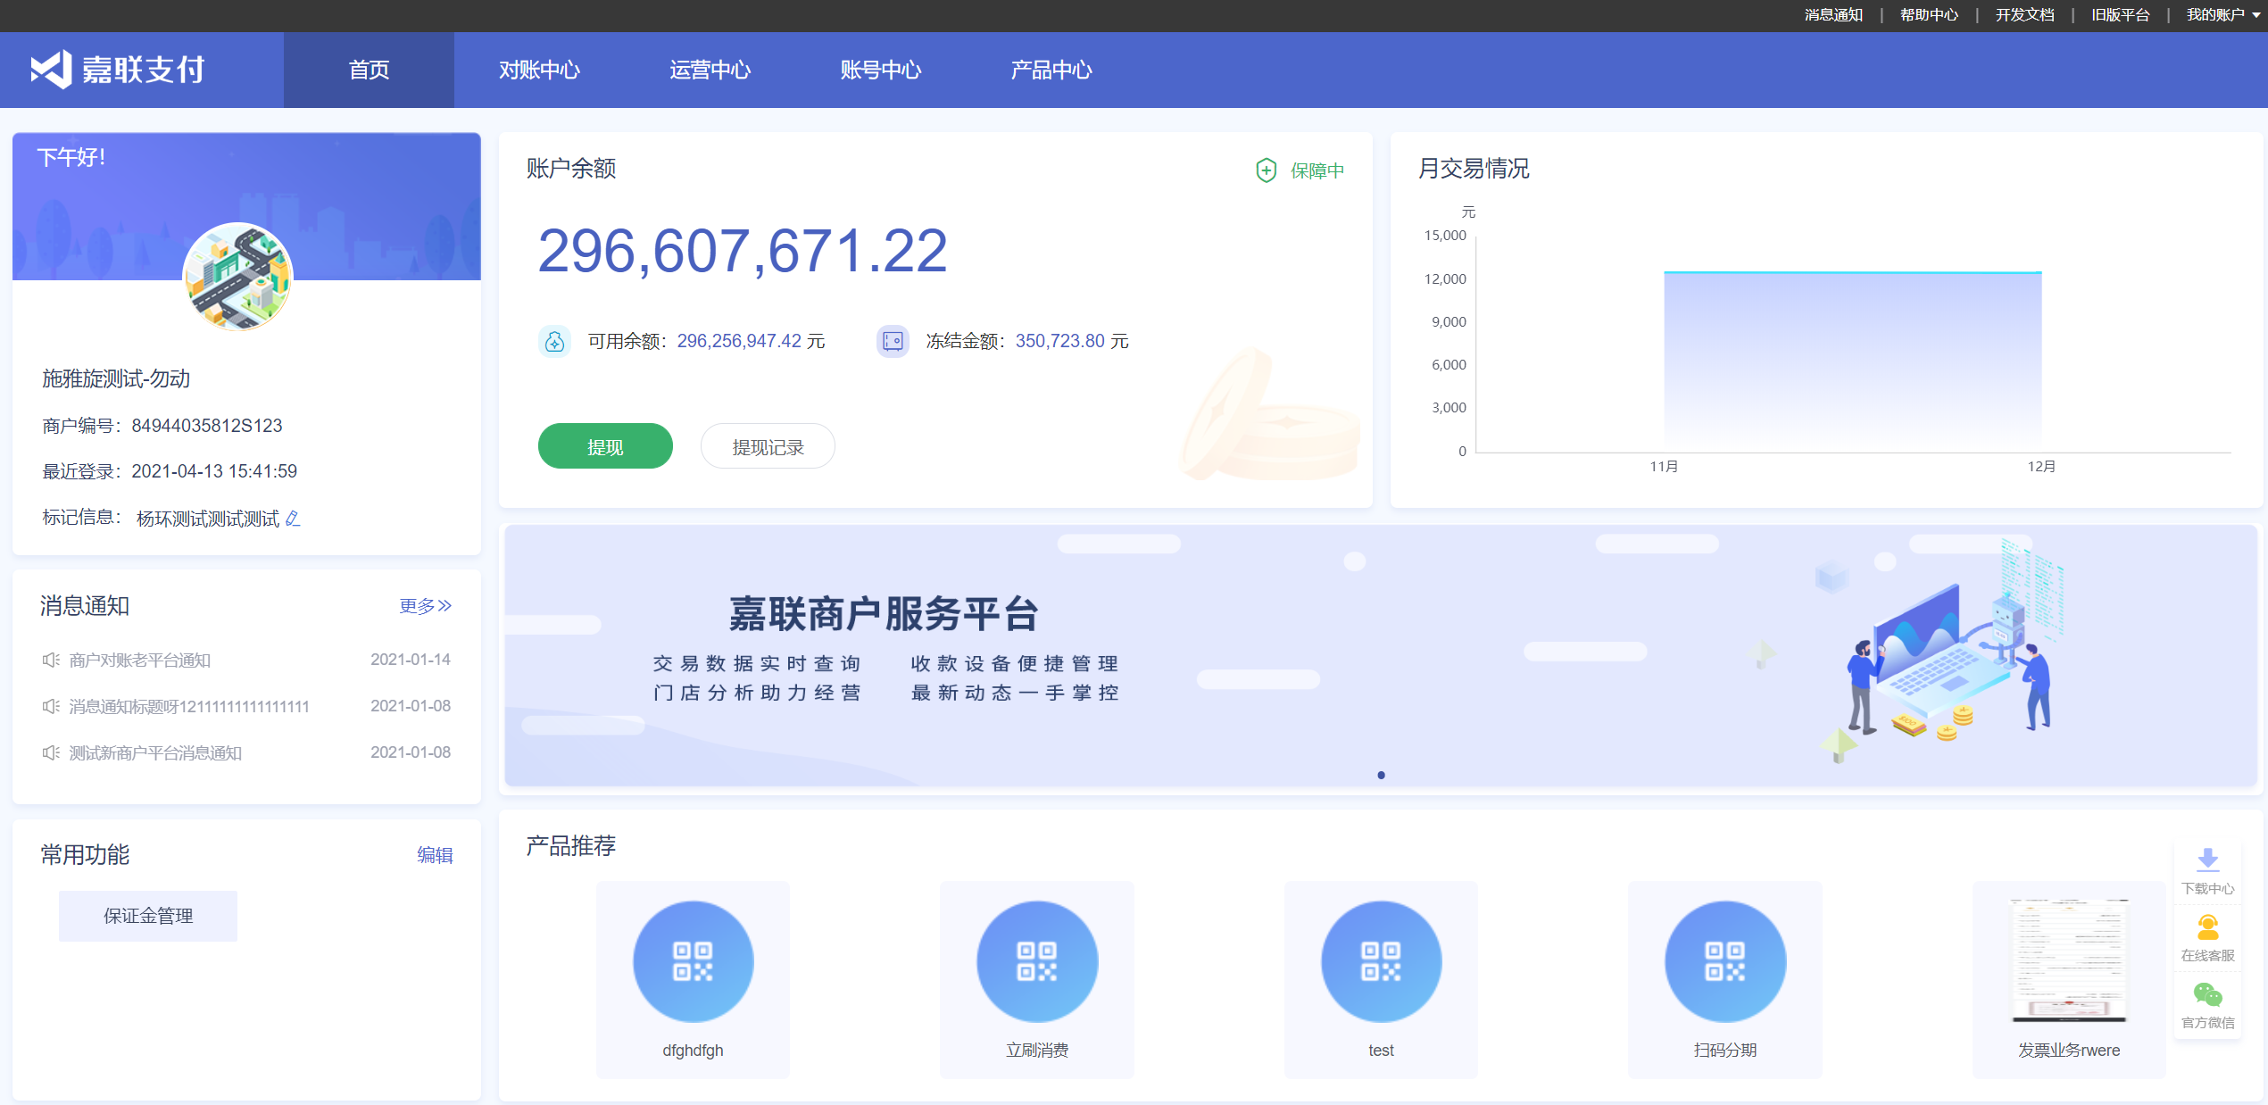
Task: Click the 可用余额 wallet icon
Action: [x=554, y=340]
